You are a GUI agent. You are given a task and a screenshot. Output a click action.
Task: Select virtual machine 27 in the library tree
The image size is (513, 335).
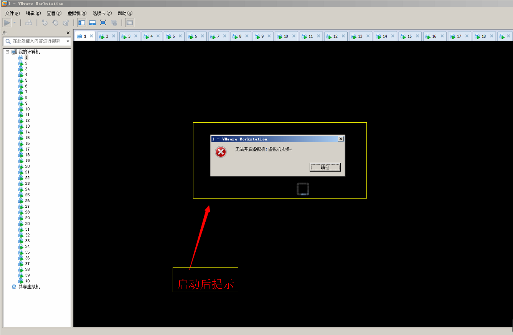27,206
